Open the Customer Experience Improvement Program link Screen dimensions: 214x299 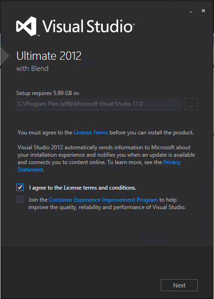[x=103, y=200]
